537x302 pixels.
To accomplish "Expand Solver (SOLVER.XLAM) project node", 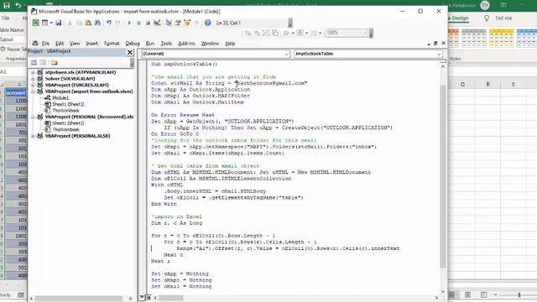I will pos(33,79).
